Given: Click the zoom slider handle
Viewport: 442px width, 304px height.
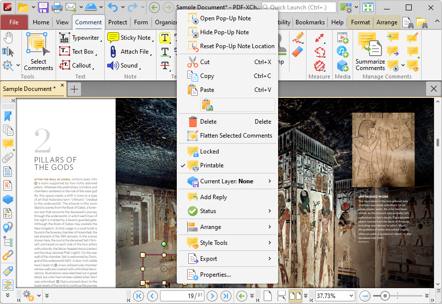Looking at the screenshot, I should point(385,296).
